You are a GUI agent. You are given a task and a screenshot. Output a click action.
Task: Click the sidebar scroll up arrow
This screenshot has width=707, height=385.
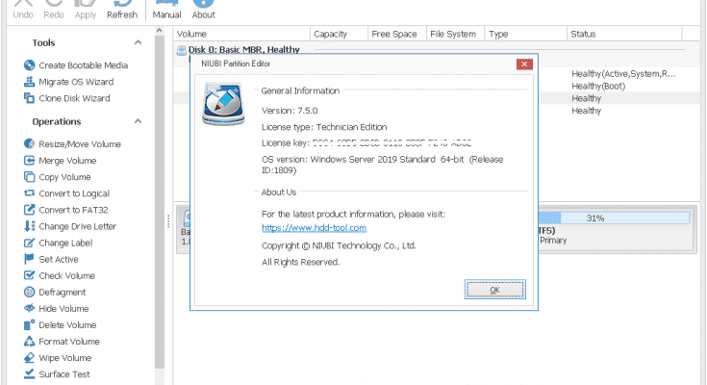159,31
